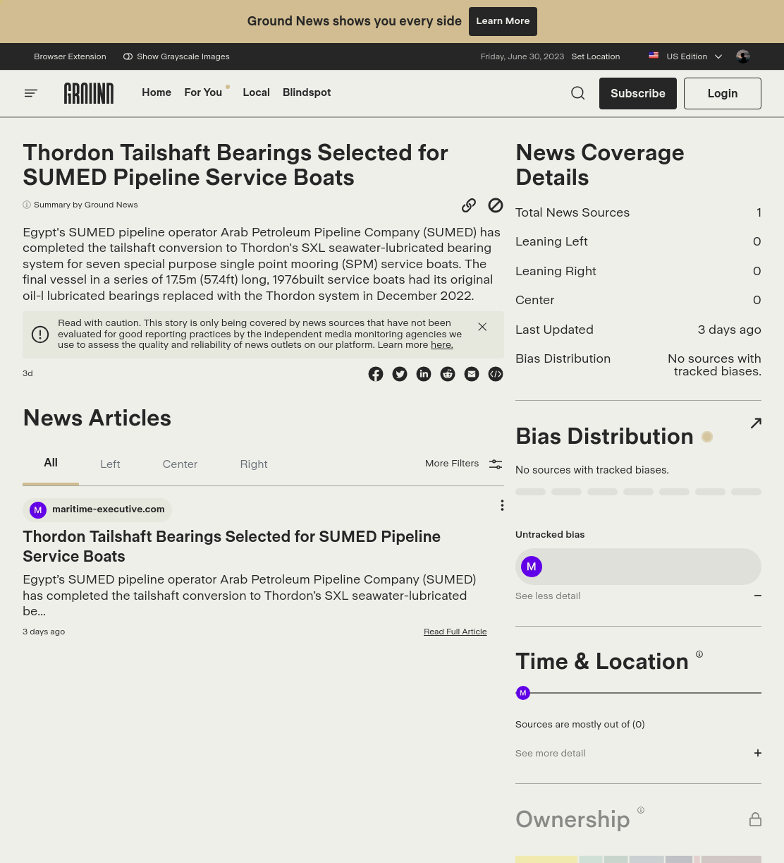Click the Login button
784x863 pixels.
[723, 93]
